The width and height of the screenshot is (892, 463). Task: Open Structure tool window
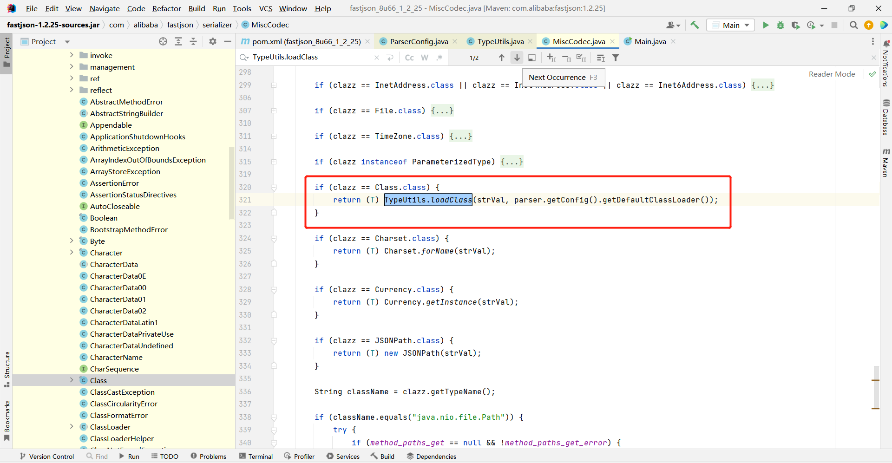pyautogui.click(x=7, y=369)
